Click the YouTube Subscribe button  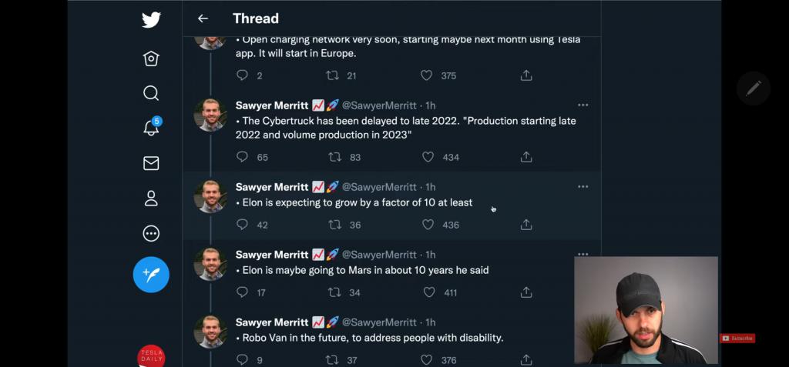coord(737,338)
